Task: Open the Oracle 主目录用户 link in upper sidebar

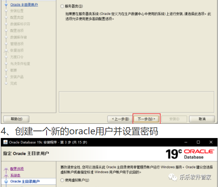Action: point(24,5)
